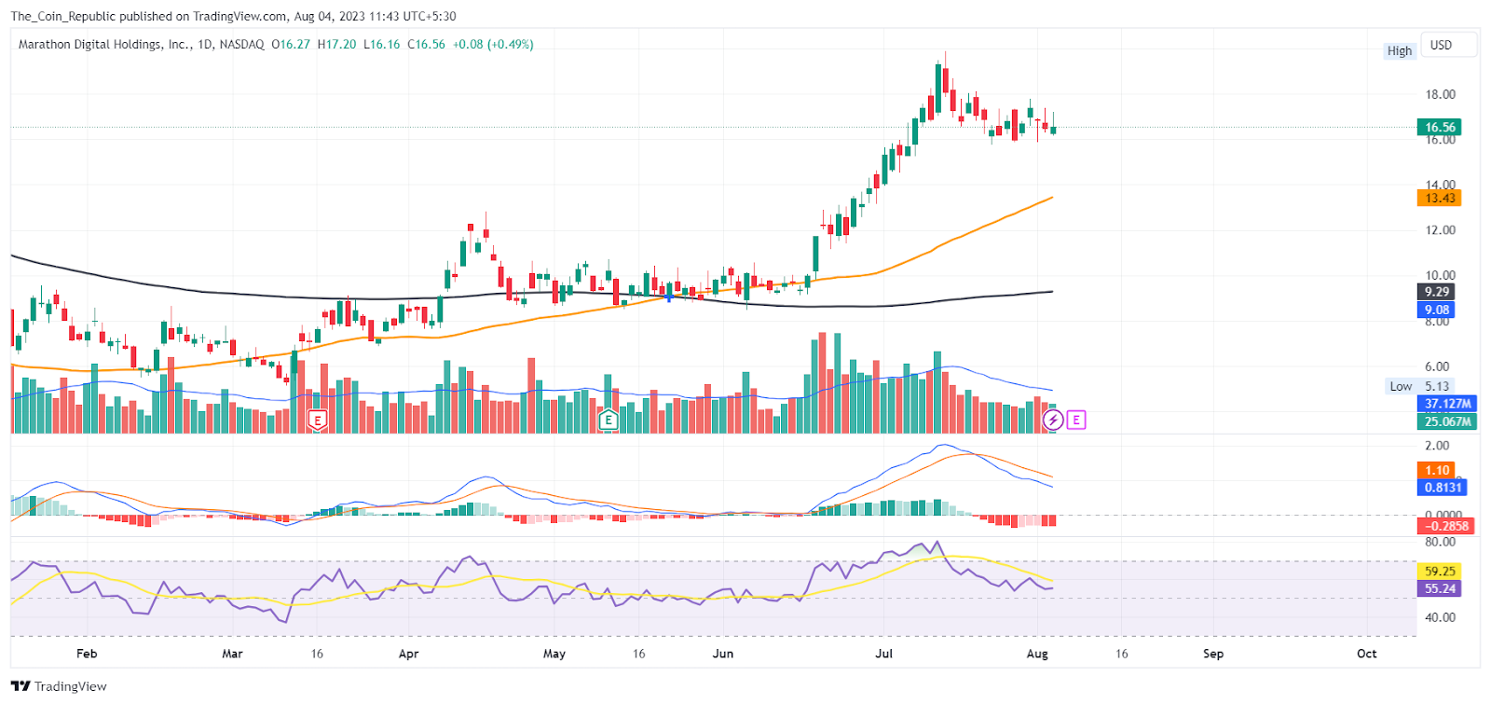This screenshot has width=1491, height=704.
Task: Click the Jun date label
Action: coord(723,654)
